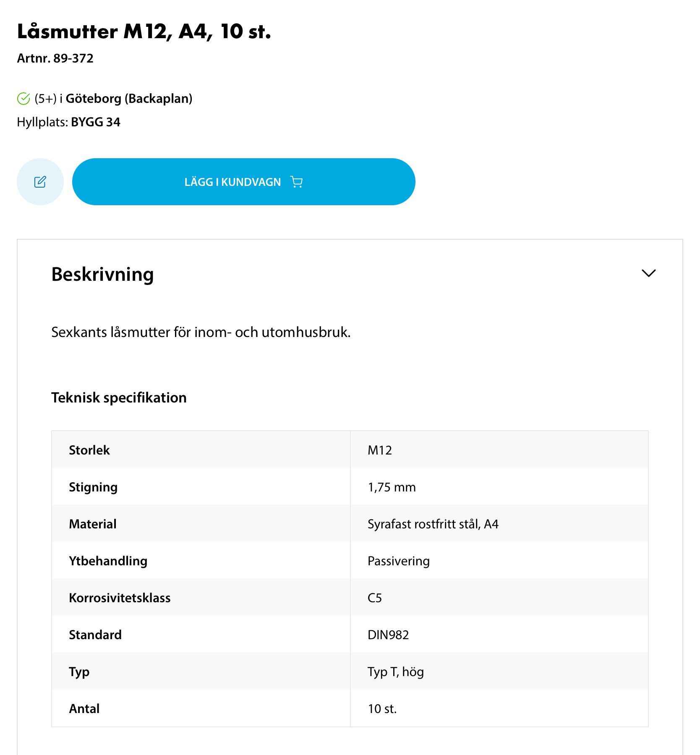700x755 pixels.
Task: Click the Passivering surface treatment value
Action: tap(398, 561)
